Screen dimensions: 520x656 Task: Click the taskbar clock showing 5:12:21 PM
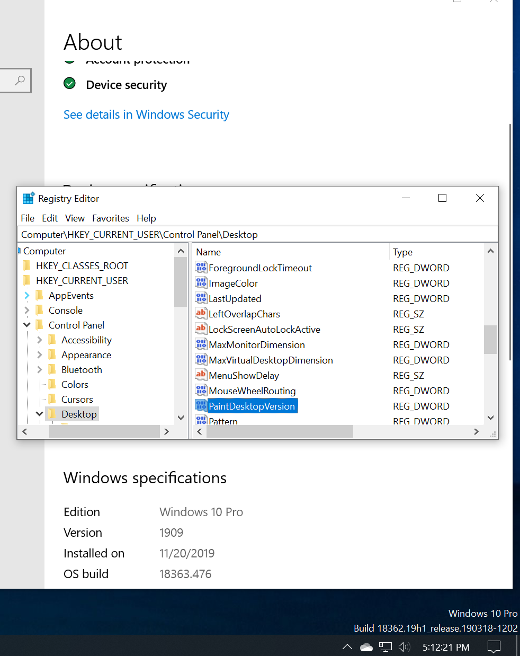click(x=446, y=647)
